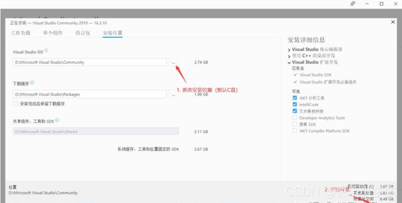Close the outer Visual Studio Installer window
The width and height of the screenshot is (402, 203).
(x=395, y=4)
